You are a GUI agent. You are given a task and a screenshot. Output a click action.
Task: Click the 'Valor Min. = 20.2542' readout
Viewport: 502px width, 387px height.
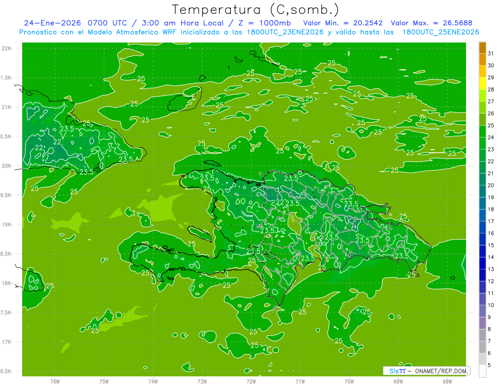point(343,23)
